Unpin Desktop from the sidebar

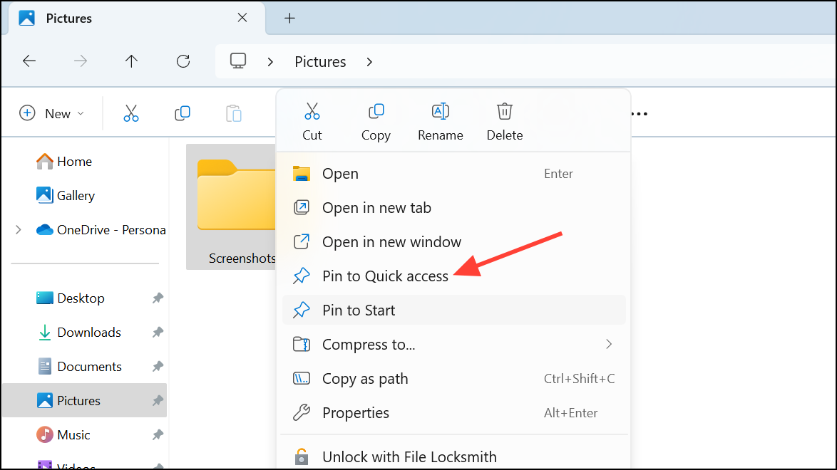click(x=157, y=298)
